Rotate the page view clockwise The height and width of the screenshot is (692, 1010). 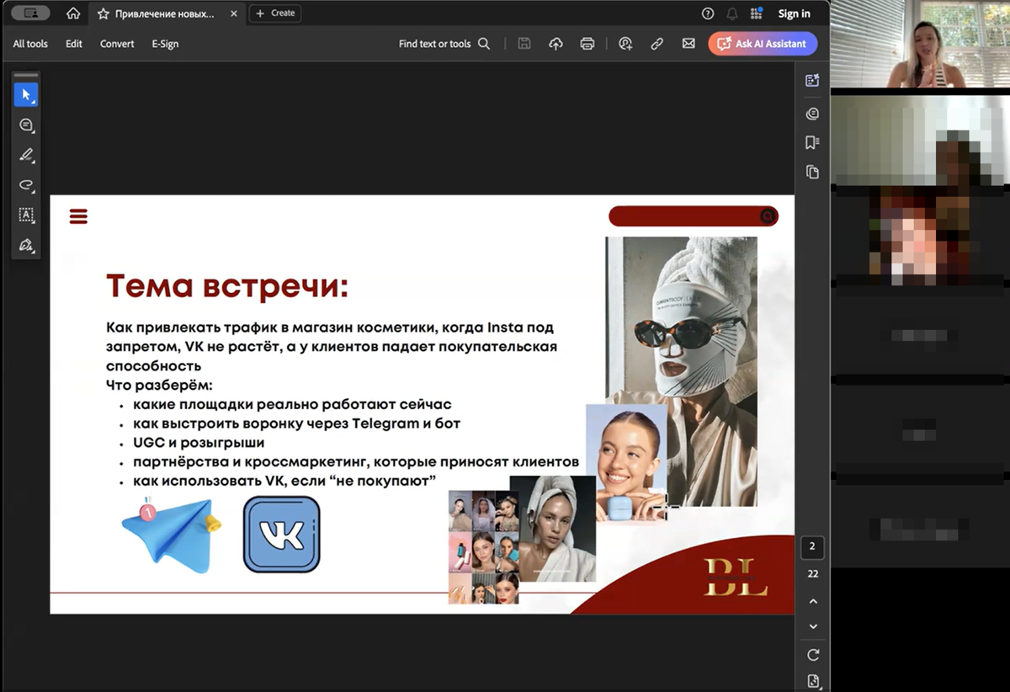point(812,654)
